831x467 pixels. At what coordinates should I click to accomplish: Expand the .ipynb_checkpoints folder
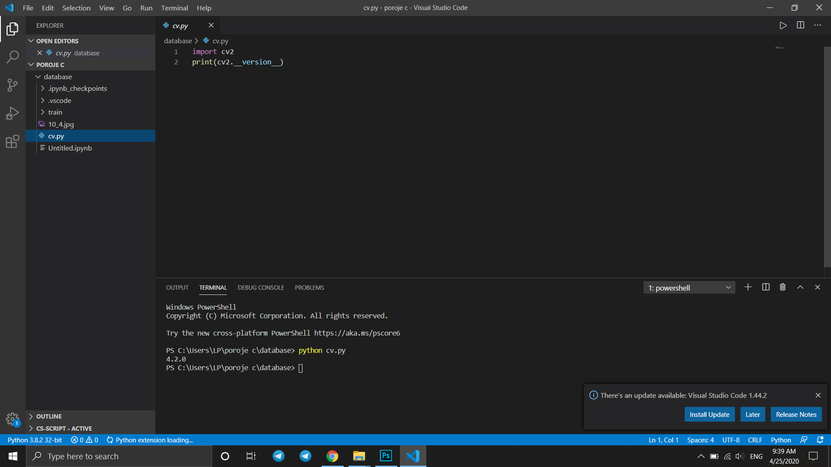(x=43, y=88)
